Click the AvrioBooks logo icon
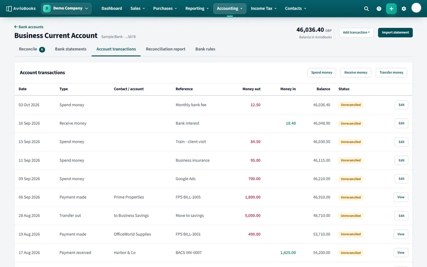The image size is (427, 267). (9, 9)
